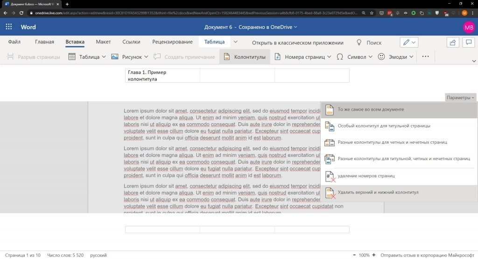Viewport: 478px width, 259px height.
Task: Expand the Эмодзи dropdown arrow
Action: [x=411, y=56]
